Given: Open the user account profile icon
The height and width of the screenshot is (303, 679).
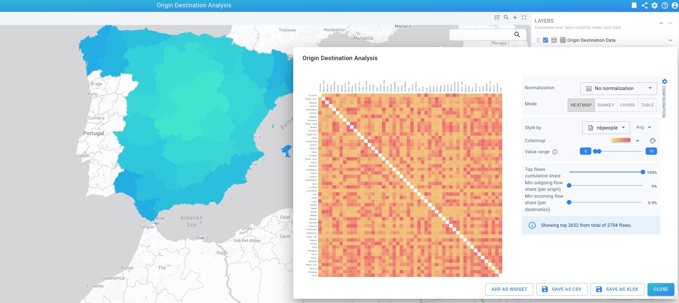Looking at the screenshot, I should [x=675, y=5].
